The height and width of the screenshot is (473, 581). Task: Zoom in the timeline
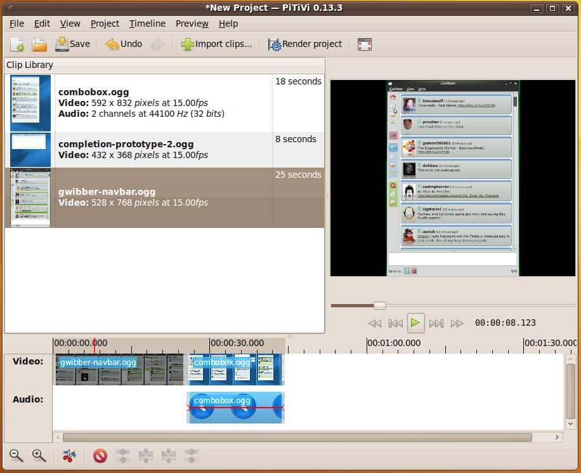[x=39, y=456]
